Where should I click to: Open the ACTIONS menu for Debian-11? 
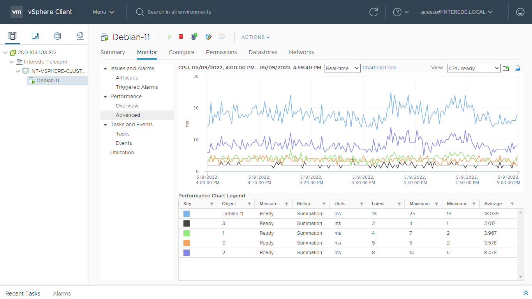[x=255, y=37]
